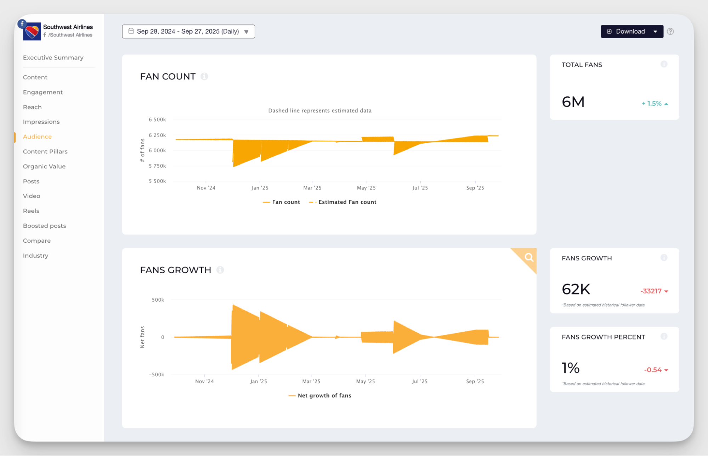Click the Fan Count info icon
708x456 pixels.
[204, 77]
